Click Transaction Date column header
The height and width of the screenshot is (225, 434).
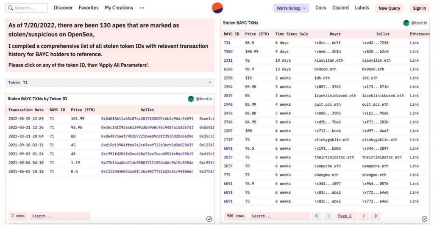coord(26,110)
